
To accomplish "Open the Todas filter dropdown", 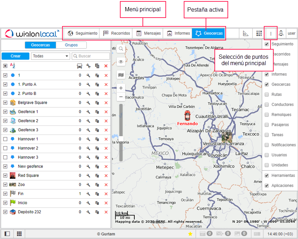I will point(51,56).
